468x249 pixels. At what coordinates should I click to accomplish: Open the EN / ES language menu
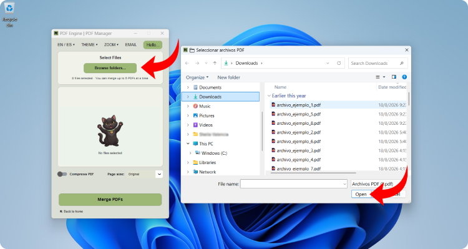pos(66,45)
